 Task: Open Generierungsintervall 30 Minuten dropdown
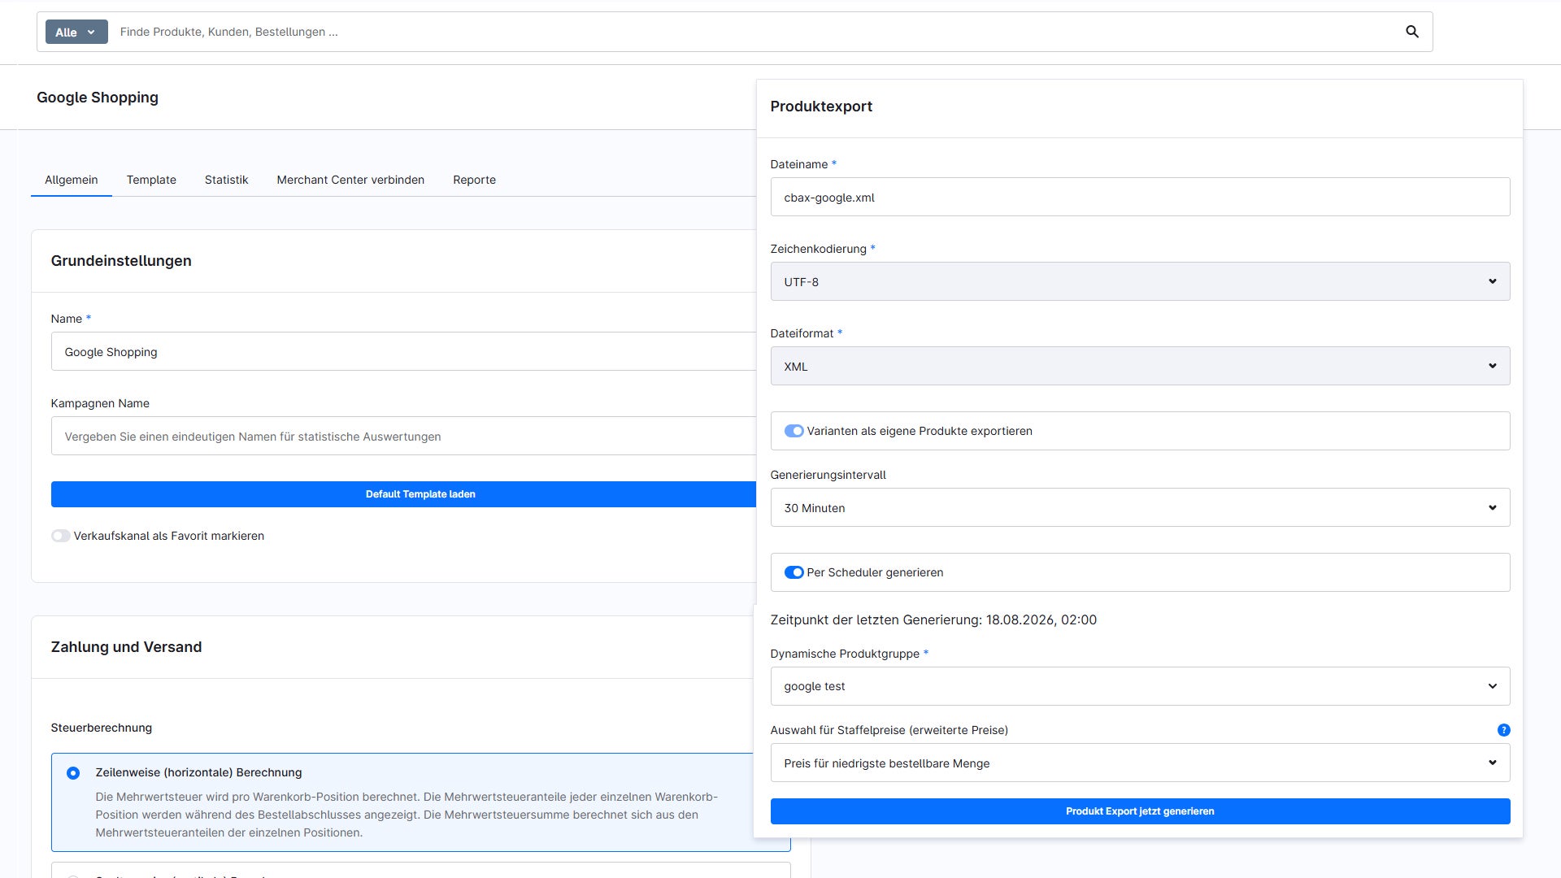click(1140, 507)
